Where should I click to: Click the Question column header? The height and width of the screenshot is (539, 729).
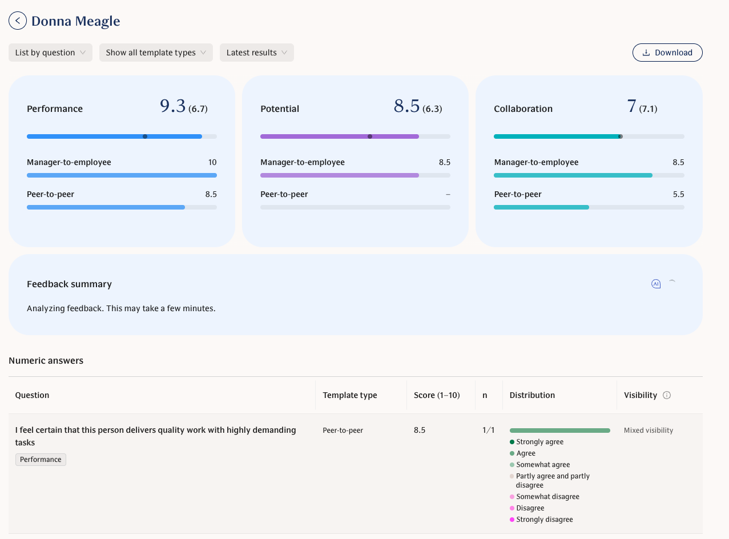pos(32,395)
